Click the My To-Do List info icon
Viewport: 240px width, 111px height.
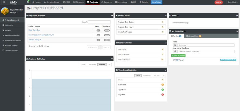tap(185, 31)
